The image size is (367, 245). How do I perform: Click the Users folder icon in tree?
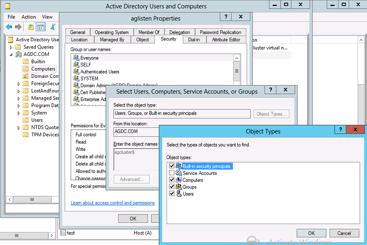click(x=26, y=120)
